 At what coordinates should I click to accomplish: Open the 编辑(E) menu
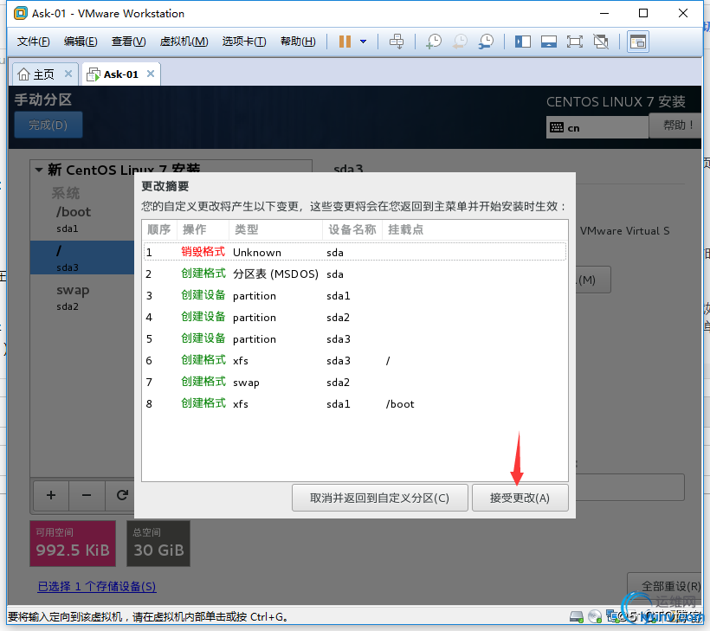(81, 42)
